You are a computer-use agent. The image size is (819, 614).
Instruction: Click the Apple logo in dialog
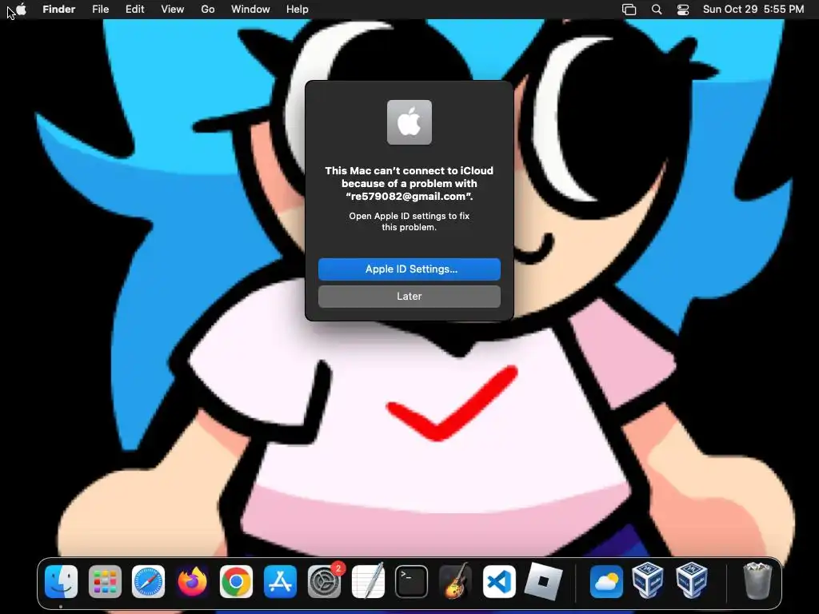pyautogui.click(x=409, y=122)
